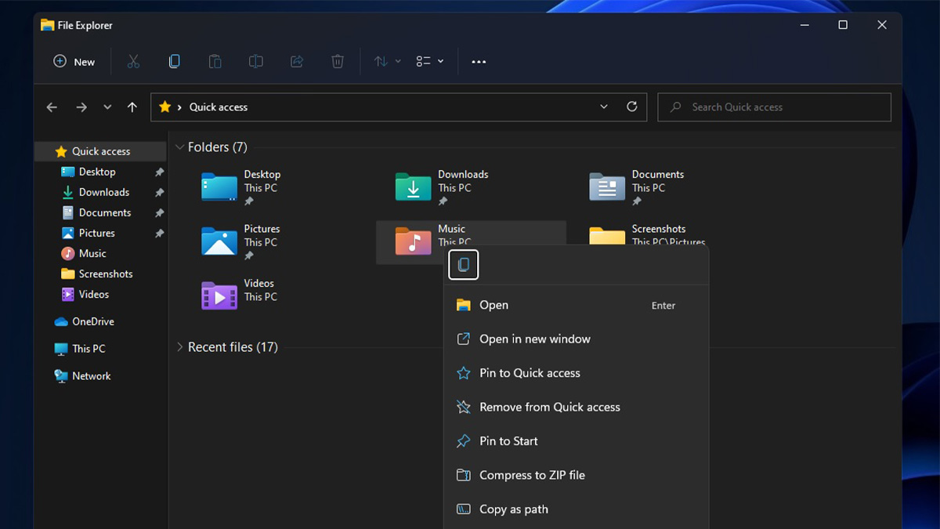Open the Sort options dropdown

pyautogui.click(x=385, y=61)
